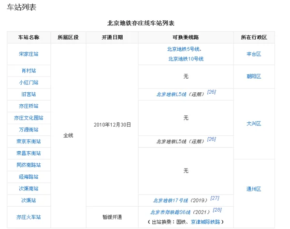Open the 亦庄文化园站 station link
Screen dimensions: 290x229
coord(29,118)
